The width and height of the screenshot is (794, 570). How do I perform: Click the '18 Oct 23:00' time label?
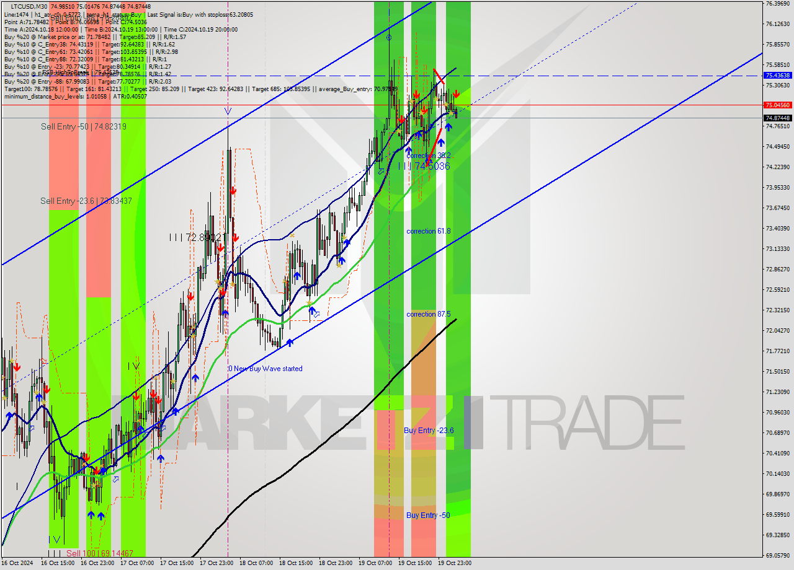click(x=336, y=563)
